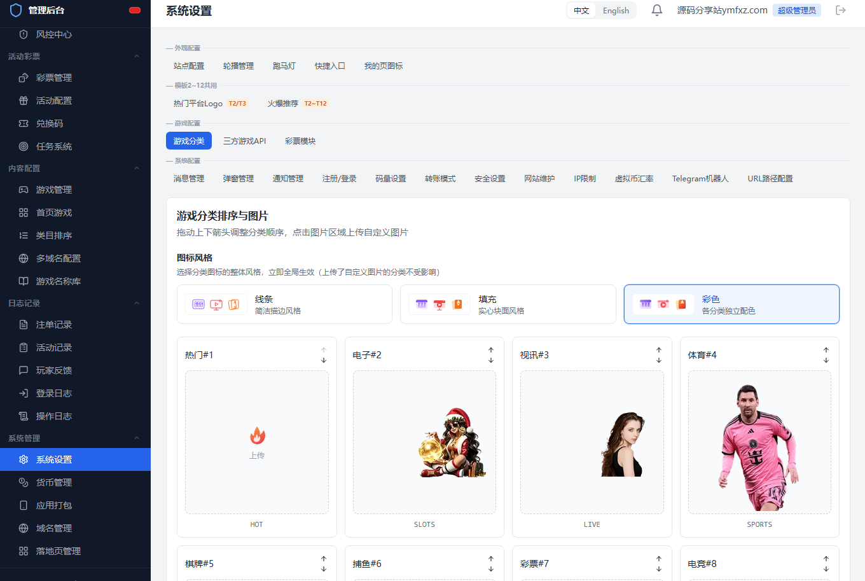The height and width of the screenshot is (581, 865).
Task: Open 任务系统 in the sidebar
Action: point(75,146)
